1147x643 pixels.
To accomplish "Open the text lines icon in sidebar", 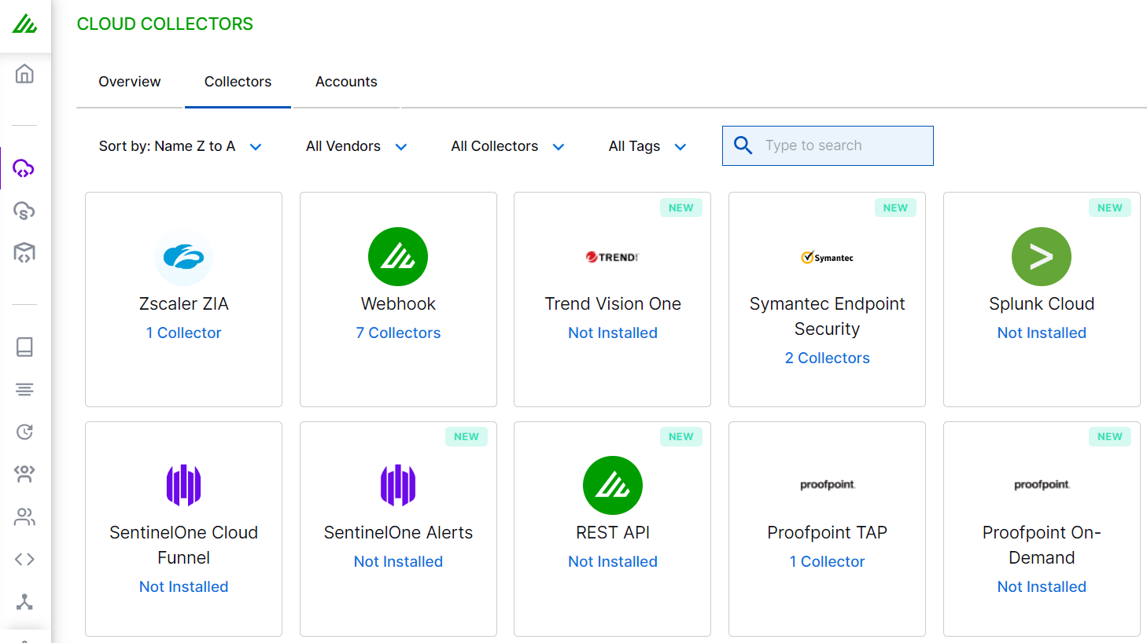I will (24, 389).
